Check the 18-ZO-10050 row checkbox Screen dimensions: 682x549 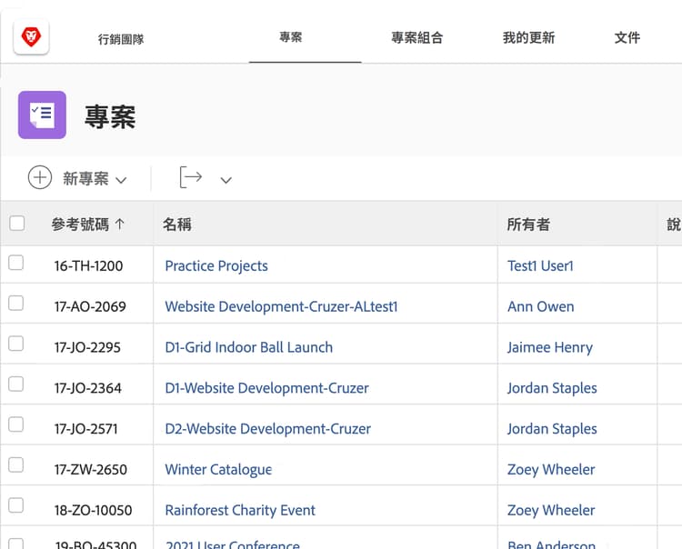click(x=16, y=505)
